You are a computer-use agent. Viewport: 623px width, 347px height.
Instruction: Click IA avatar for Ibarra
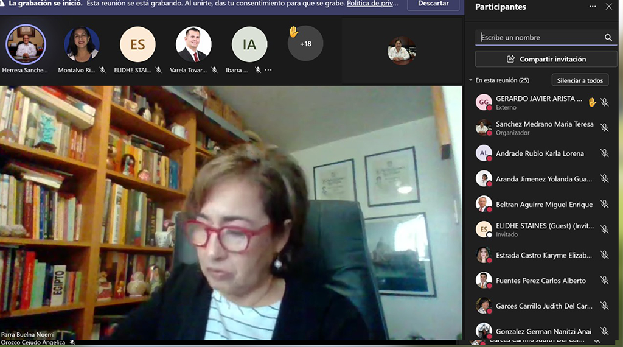[249, 44]
